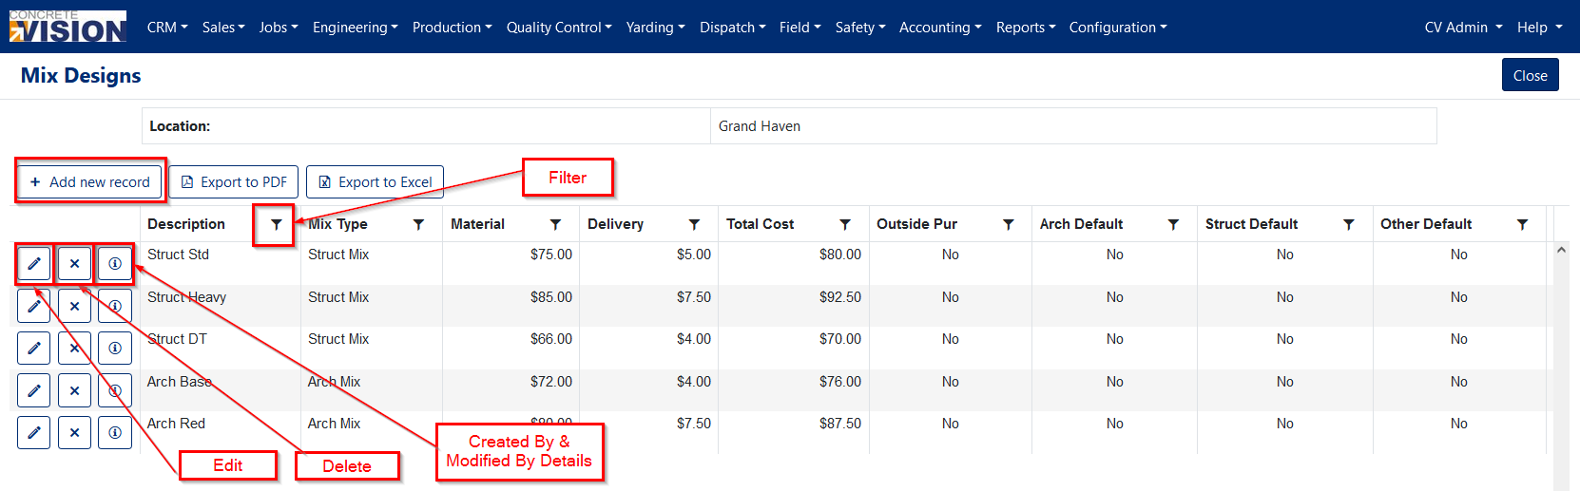
Task: Expand the Engineering menu
Action: [356, 28]
